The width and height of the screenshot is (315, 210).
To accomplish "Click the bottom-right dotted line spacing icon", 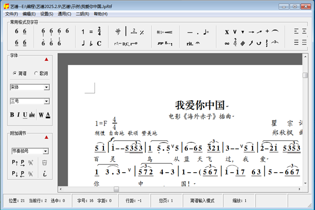I will (304, 43).
